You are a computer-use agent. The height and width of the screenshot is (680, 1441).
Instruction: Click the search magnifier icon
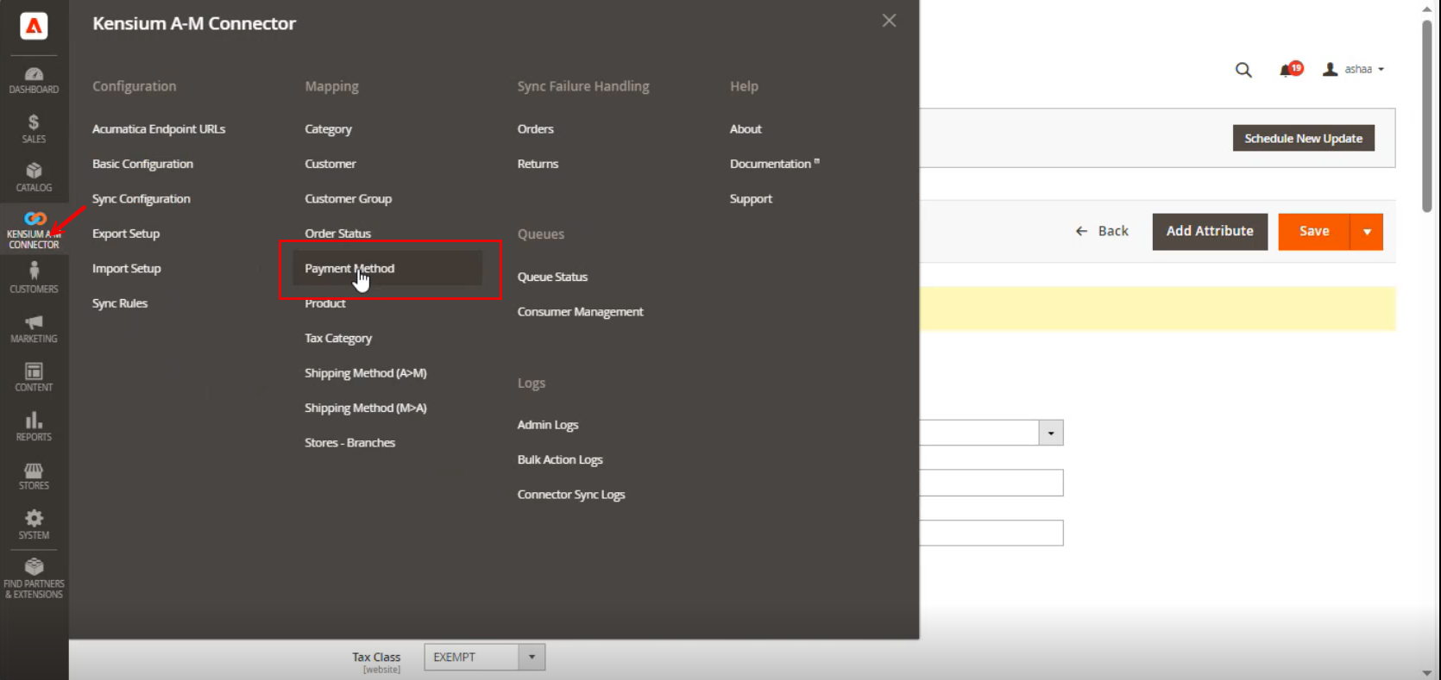pos(1243,70)
